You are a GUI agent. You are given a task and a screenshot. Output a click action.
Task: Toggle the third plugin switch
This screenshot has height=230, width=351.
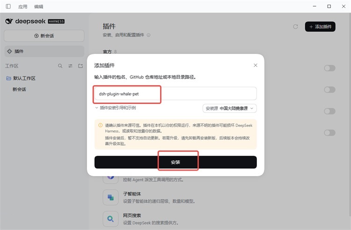[x=329, y=111]
